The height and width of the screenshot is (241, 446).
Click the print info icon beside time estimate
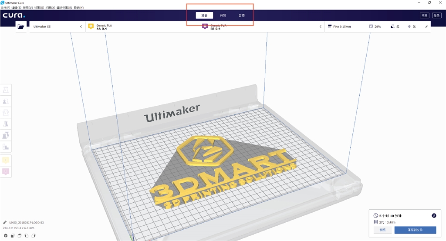tap(434, 215)
